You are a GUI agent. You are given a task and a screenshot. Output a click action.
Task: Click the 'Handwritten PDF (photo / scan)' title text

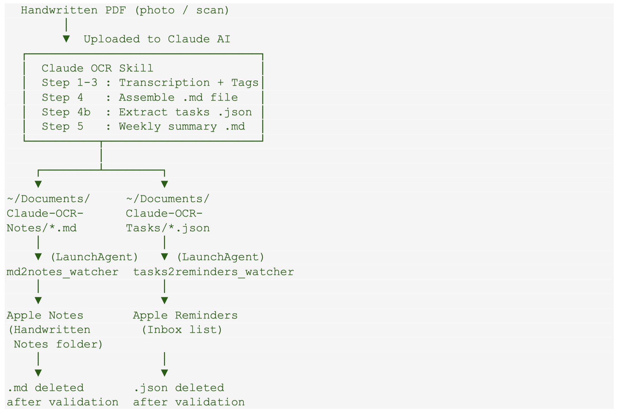pyautogui.click(x=125, y=10)
